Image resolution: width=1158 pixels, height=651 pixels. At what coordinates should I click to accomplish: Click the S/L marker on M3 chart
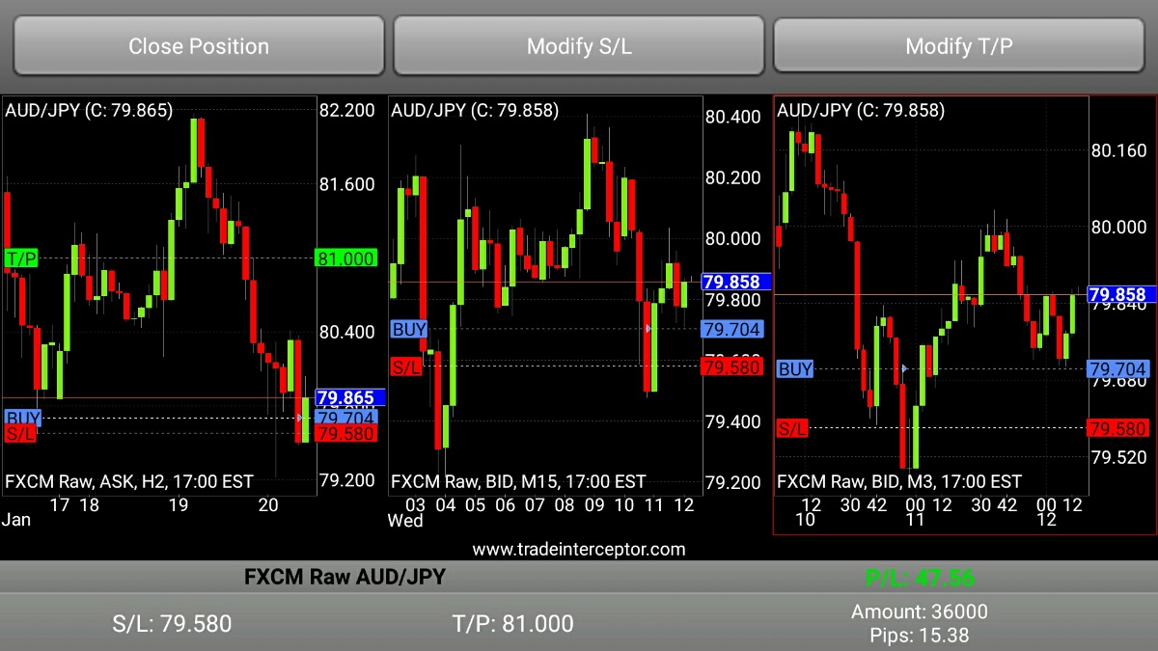click(x=792, y=428)
